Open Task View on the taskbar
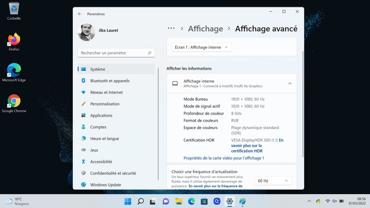370x208 pixels. (x=153, y=201)
